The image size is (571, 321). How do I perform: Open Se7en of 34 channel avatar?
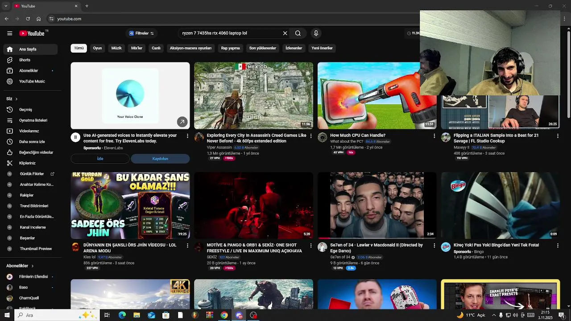(x=323, y=247)
